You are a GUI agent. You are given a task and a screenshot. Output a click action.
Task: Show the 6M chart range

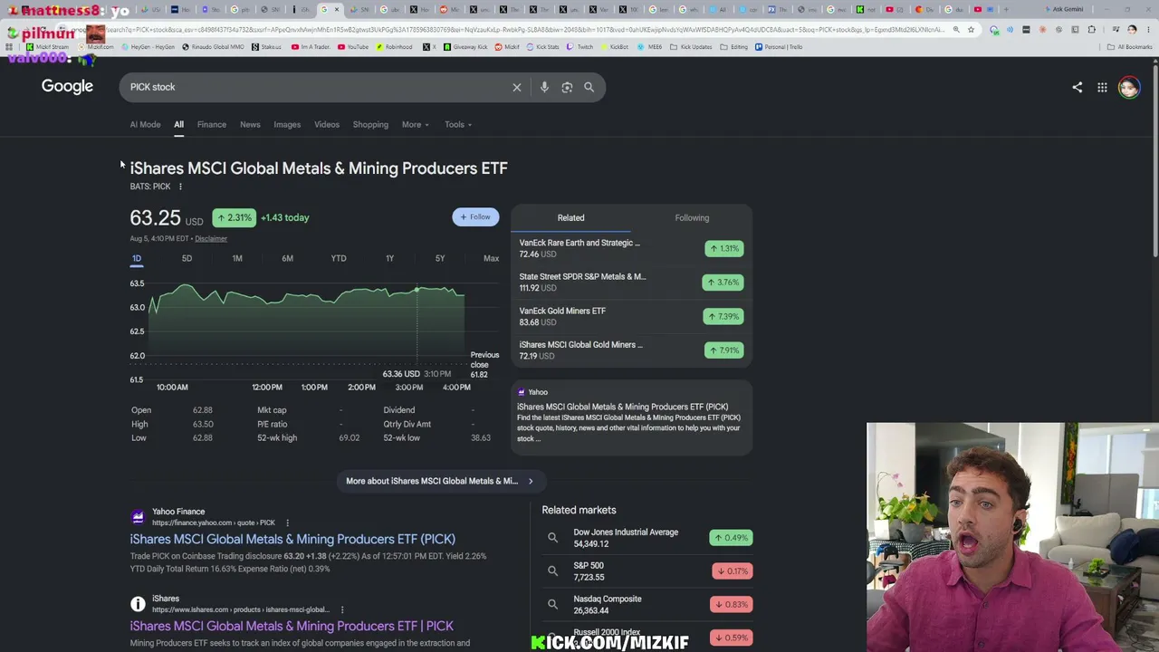click(287, 259)
